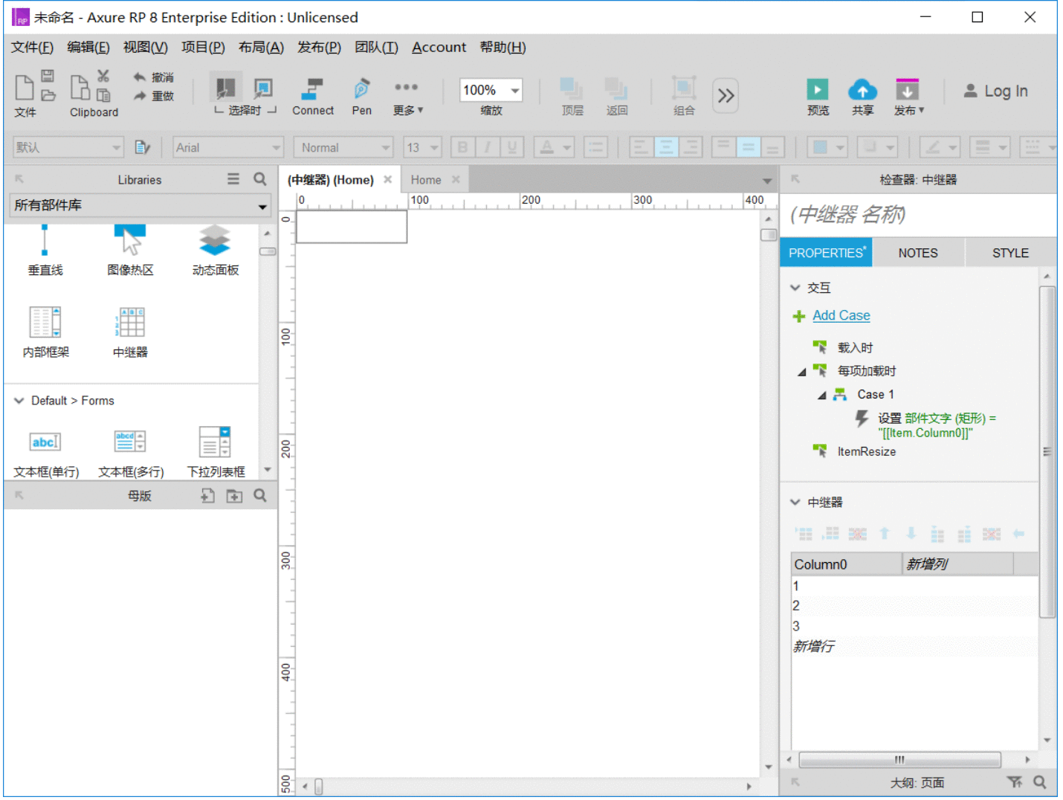1063x800 pixels.
Task: Collapse the Case 1 tree node
Action: point(821,396)
